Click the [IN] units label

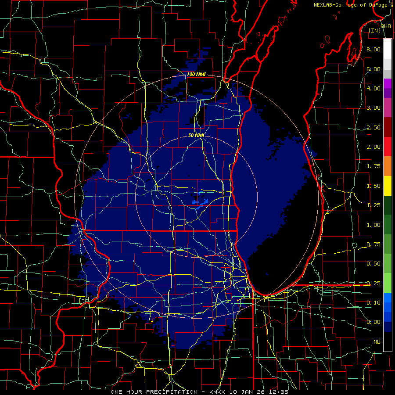pos(375,30)
